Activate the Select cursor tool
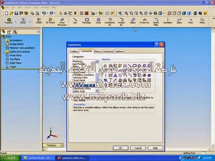The height and width of the screenshot is (161, 215). 60,13
